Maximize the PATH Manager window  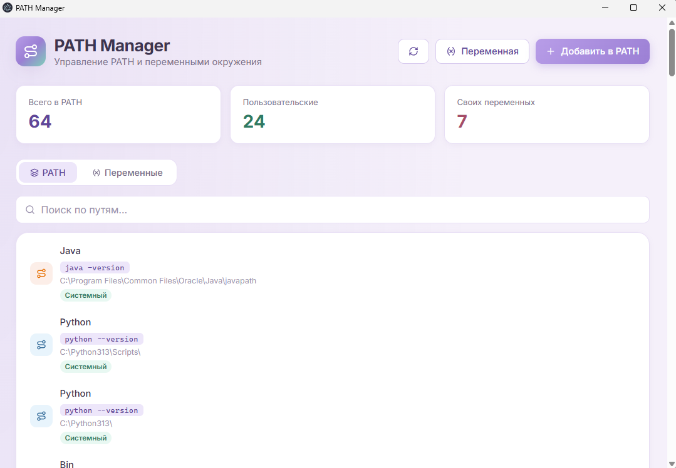click(x=633, y=8)
